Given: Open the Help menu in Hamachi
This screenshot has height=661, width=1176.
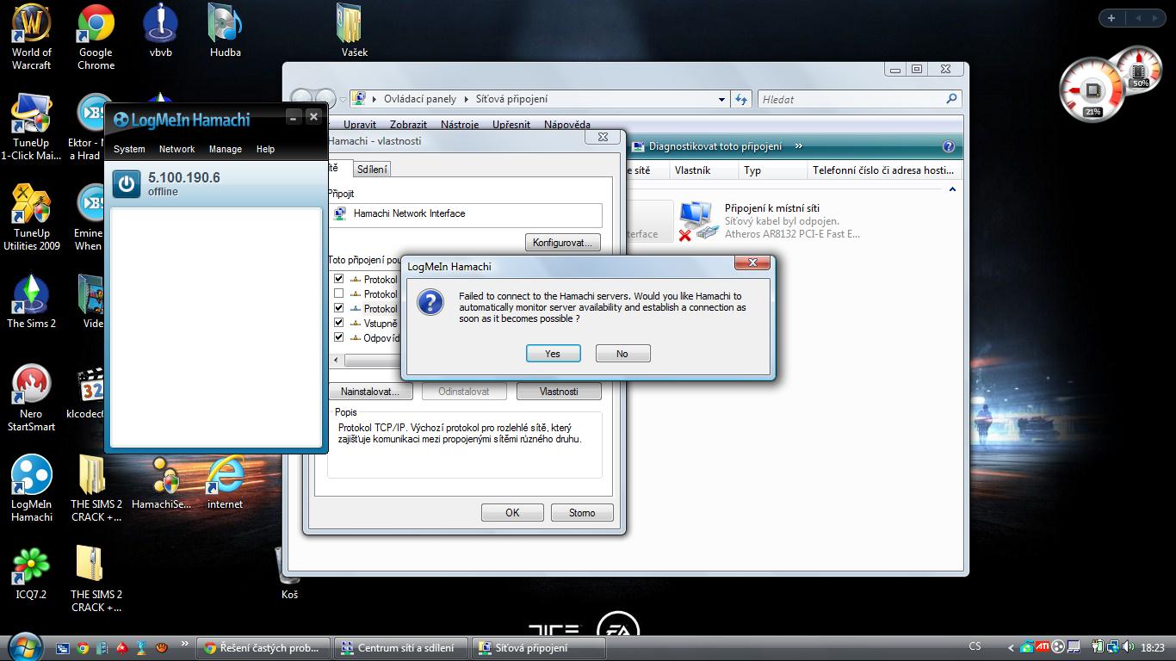Looking at the screenshot, I should [265, 149].
